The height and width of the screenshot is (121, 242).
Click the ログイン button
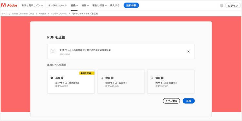click(233, 5)
